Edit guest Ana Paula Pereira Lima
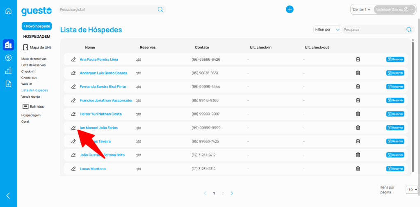420x207 pixels. (x=73, y=60)
